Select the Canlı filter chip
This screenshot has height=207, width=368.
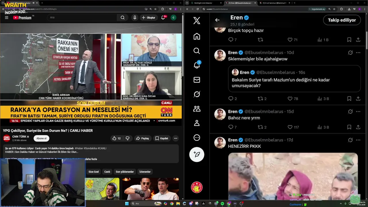pyautogui.click(x=107, y=172)
